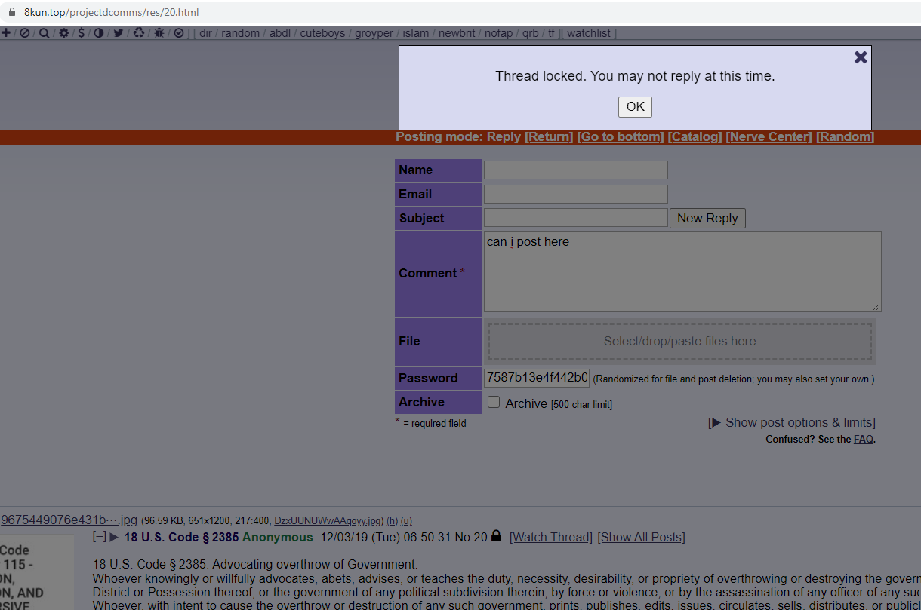Open the nofap board link
The image size is (921, 610).
pos(498,33)
